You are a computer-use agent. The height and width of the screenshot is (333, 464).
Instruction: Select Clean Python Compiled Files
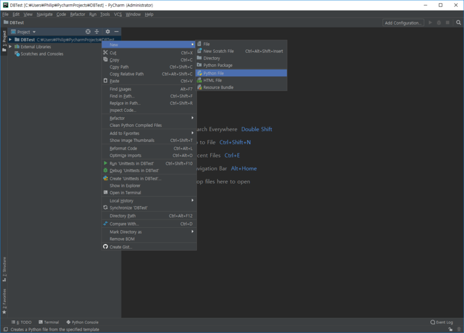[x=149, y=125]
